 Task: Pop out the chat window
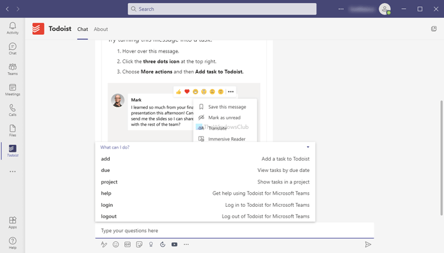434,29
